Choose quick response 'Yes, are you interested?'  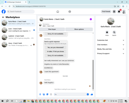[55, 47]
